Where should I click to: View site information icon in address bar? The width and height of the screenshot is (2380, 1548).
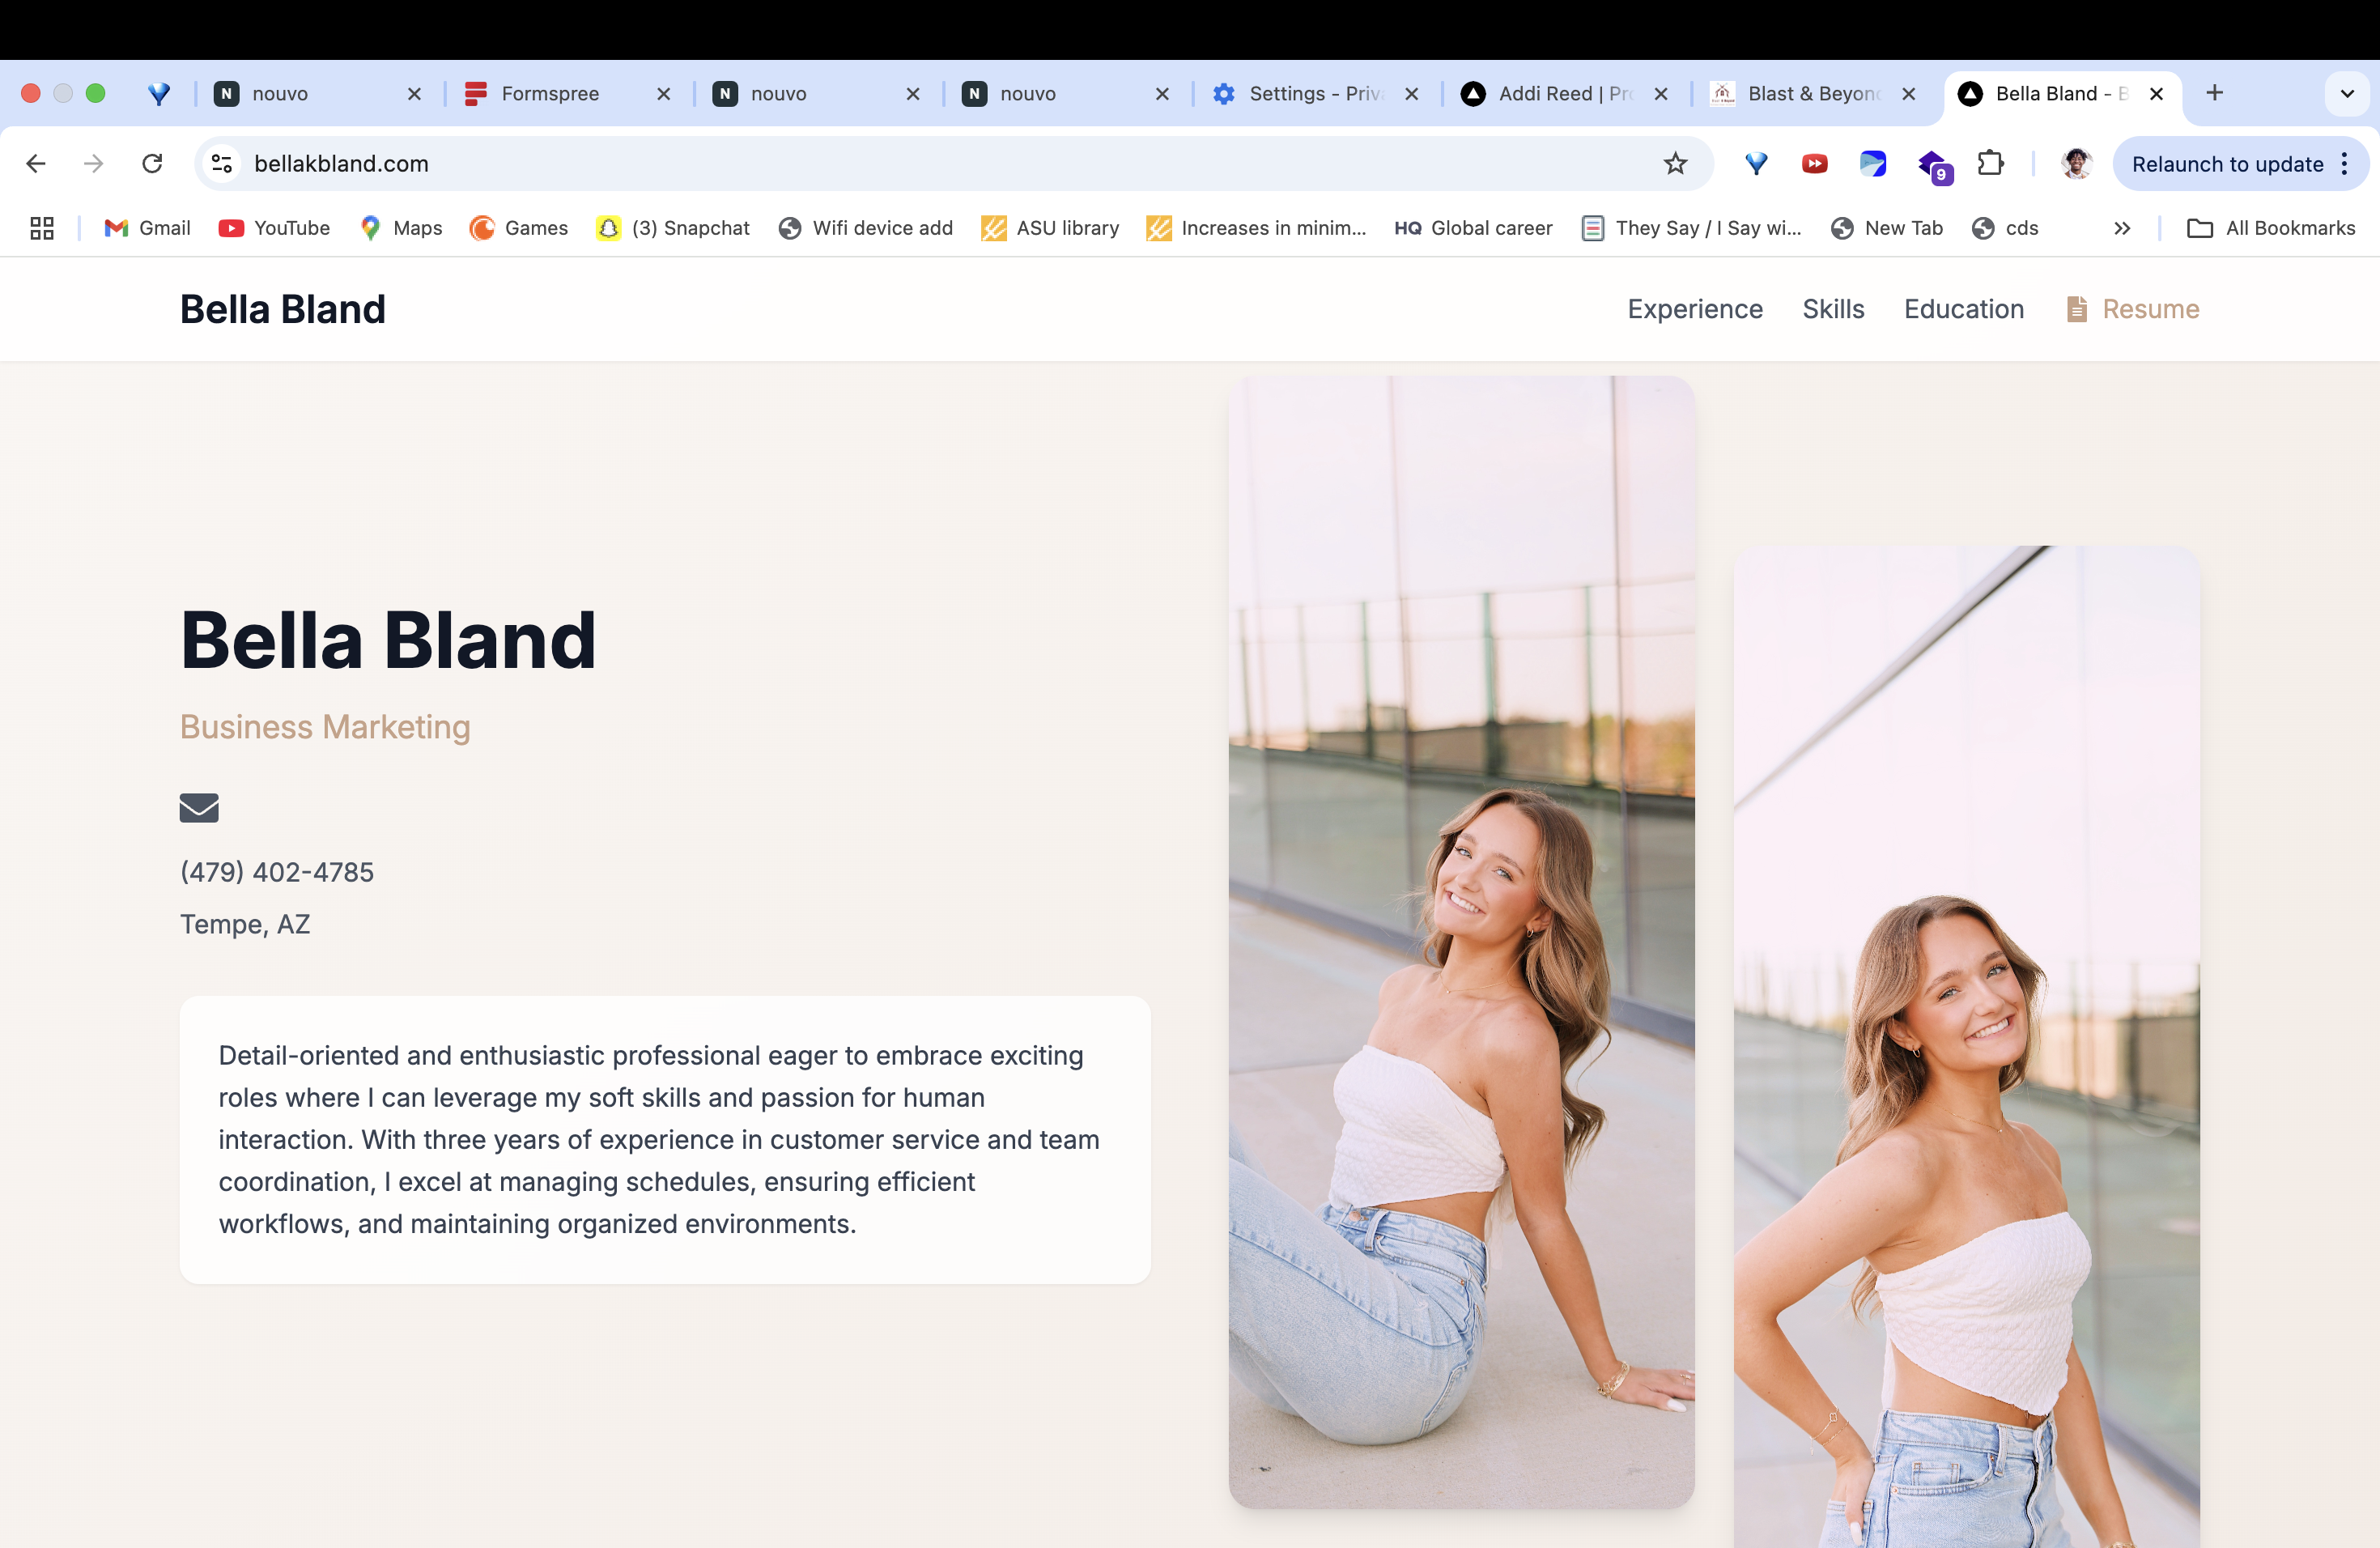click(x=222, y=163)
